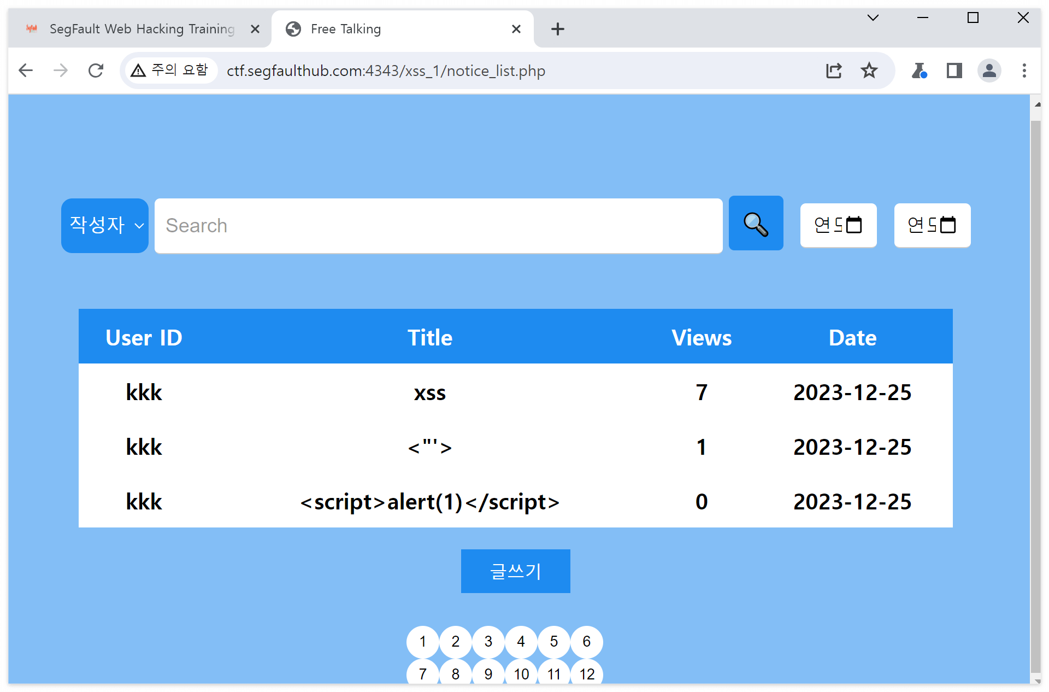Click the not-secure warning indicator
Viewport: 1049px width, 692px height.
[x=170, y=71]
